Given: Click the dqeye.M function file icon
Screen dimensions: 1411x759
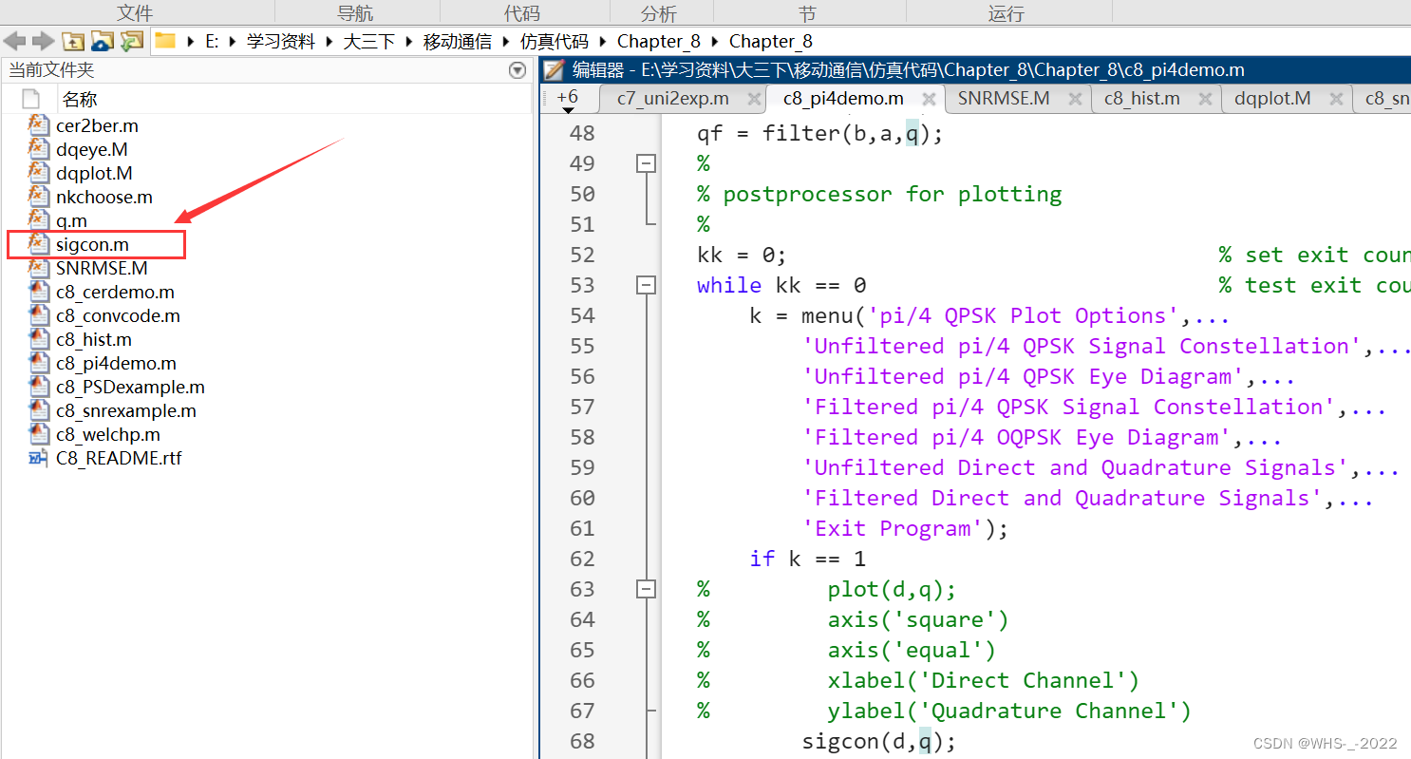Looking at the screenshot, I should click(39, 149).
